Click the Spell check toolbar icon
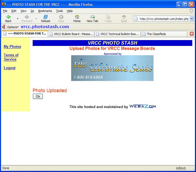Image resolution: width=196 pixels, height=172 pixels. click(x=124, y=17)
